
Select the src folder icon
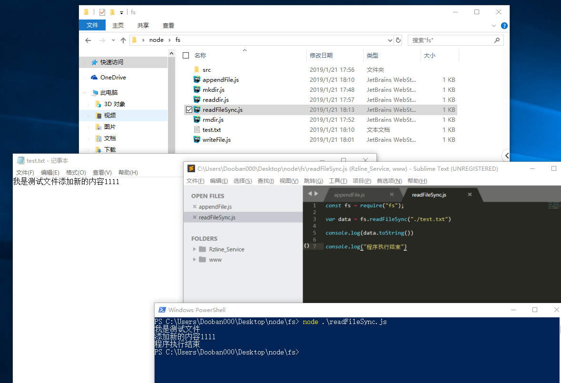click(197, 69)
